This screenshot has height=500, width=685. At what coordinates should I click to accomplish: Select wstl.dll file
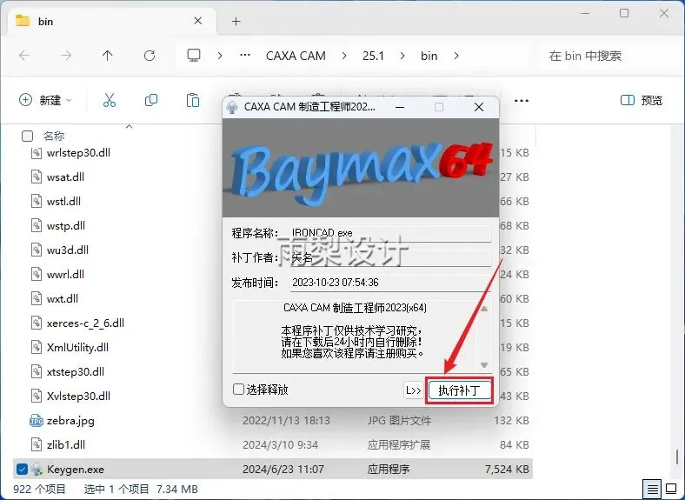click(63, 202)
